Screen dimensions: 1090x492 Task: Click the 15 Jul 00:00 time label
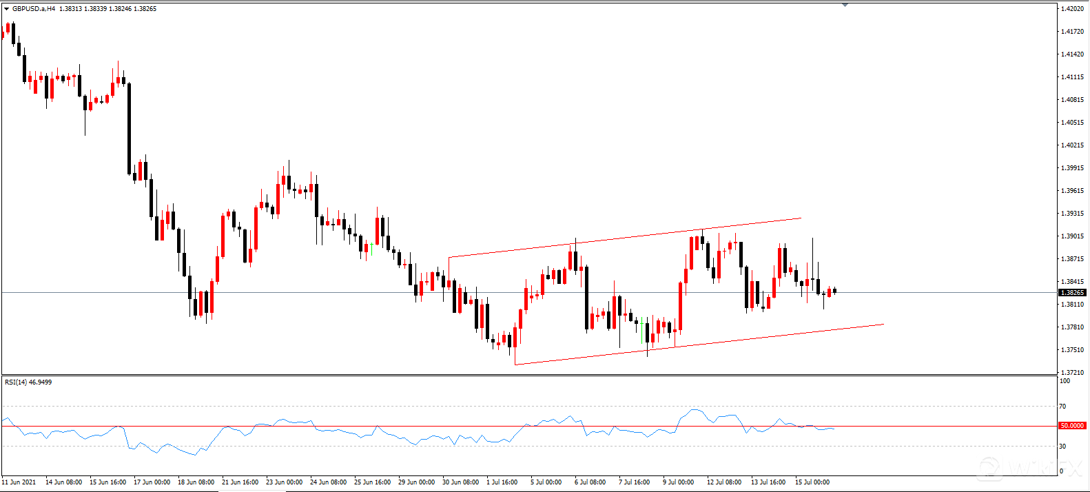(812, 482)
